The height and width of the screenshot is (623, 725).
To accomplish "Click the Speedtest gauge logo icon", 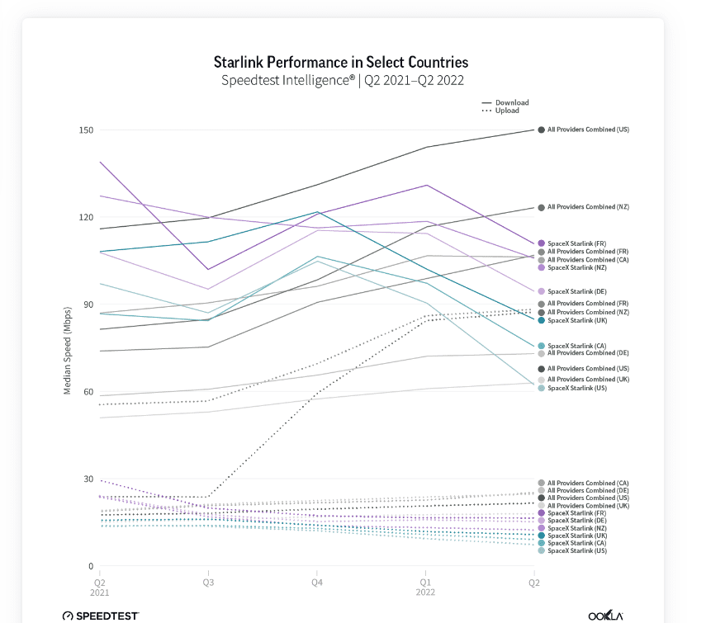I will pyautogui.click(x=68, y=616).
